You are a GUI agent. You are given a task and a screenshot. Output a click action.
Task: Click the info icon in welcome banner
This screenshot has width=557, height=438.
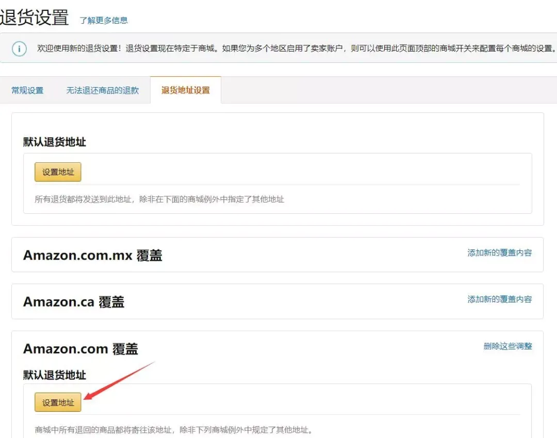(19, 48)
